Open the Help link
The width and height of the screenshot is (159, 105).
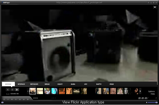pyautogui.click(x=153, y=94)
